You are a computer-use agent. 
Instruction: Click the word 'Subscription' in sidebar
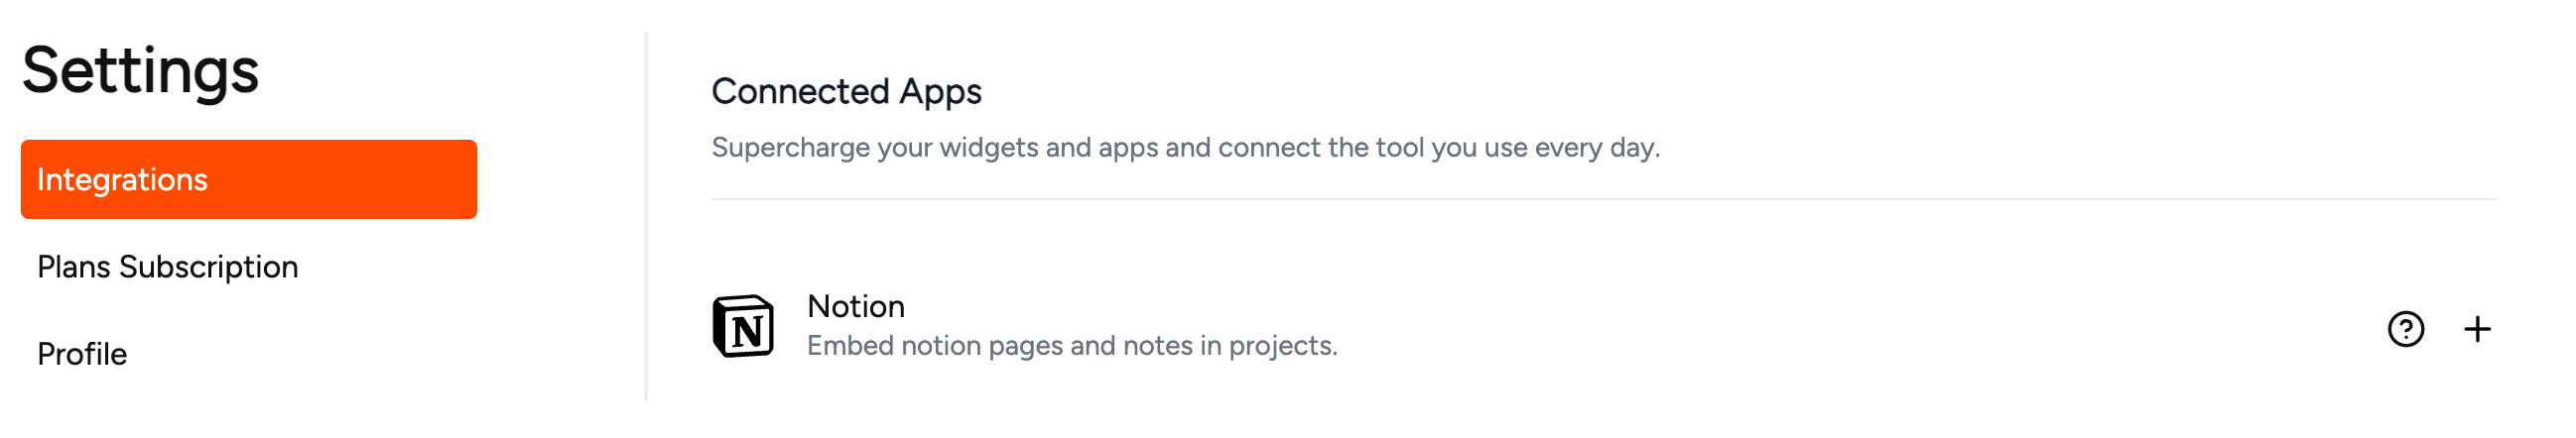pos(208,267)
